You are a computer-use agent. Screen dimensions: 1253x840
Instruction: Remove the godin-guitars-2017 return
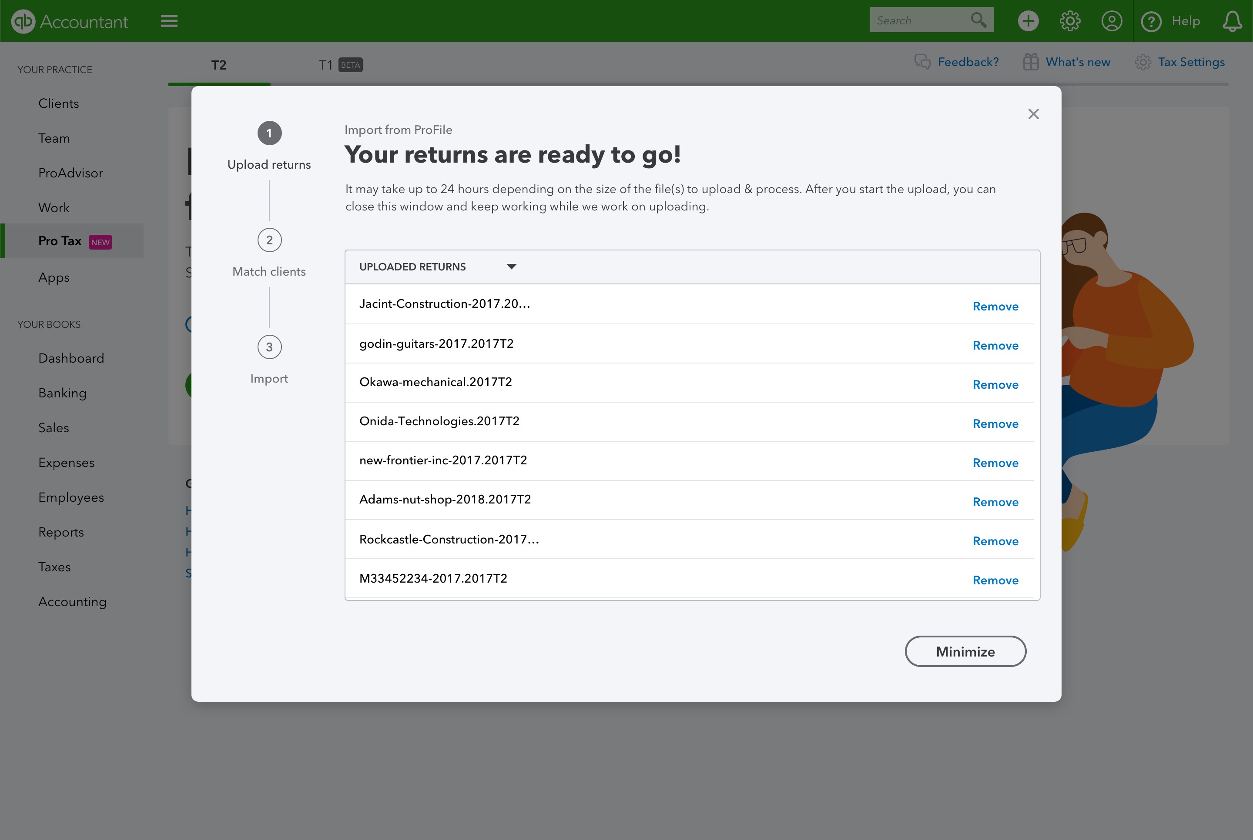[x=995, y=346]
